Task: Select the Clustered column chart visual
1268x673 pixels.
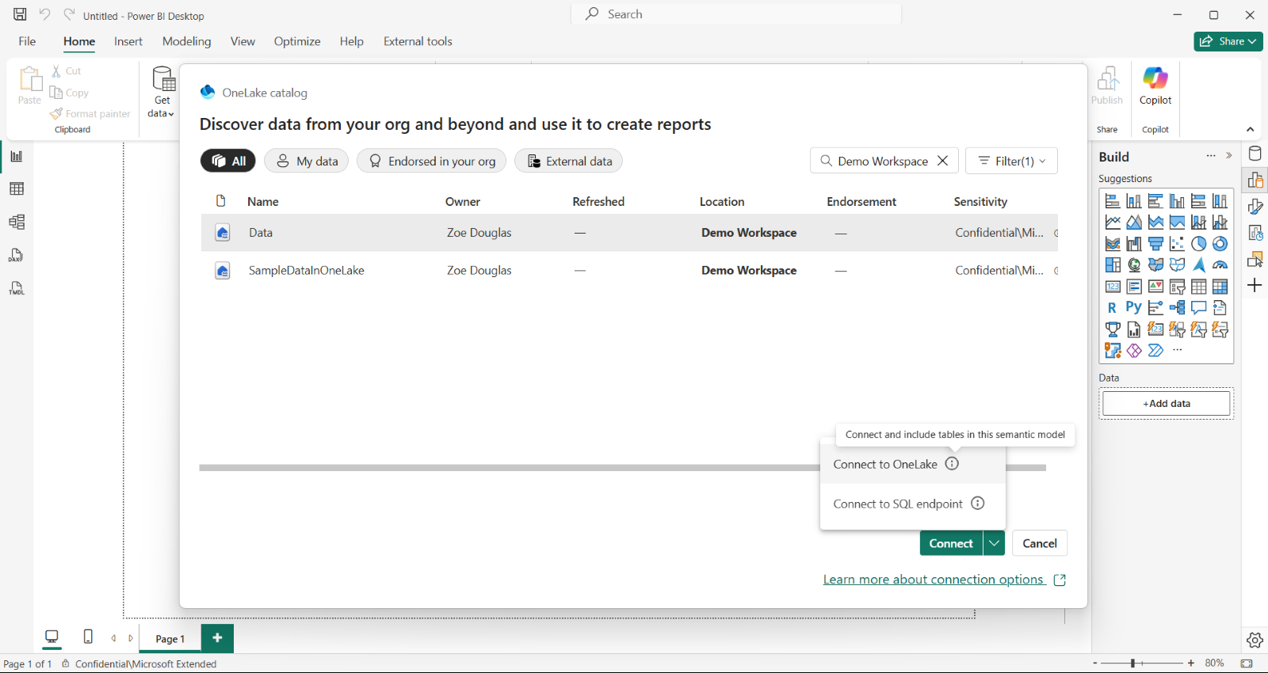Action: tap(1178, 201)
